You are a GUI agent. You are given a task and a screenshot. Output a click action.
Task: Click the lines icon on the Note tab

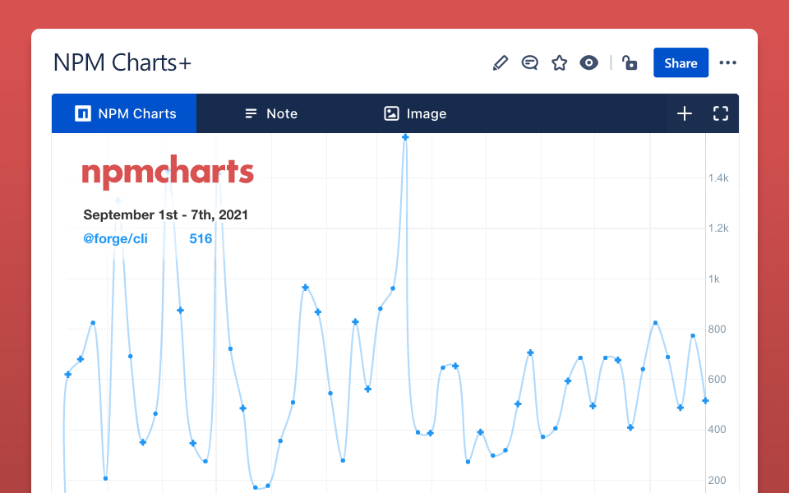[x=251, y=113]
